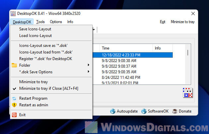Open the Info menu
This screenshot has width=209, height=134.
70,22
